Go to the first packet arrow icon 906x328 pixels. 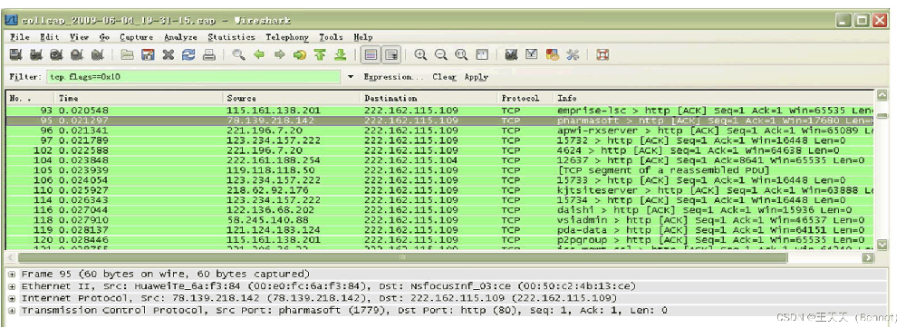pyautogui.click(x=320, y=55)
